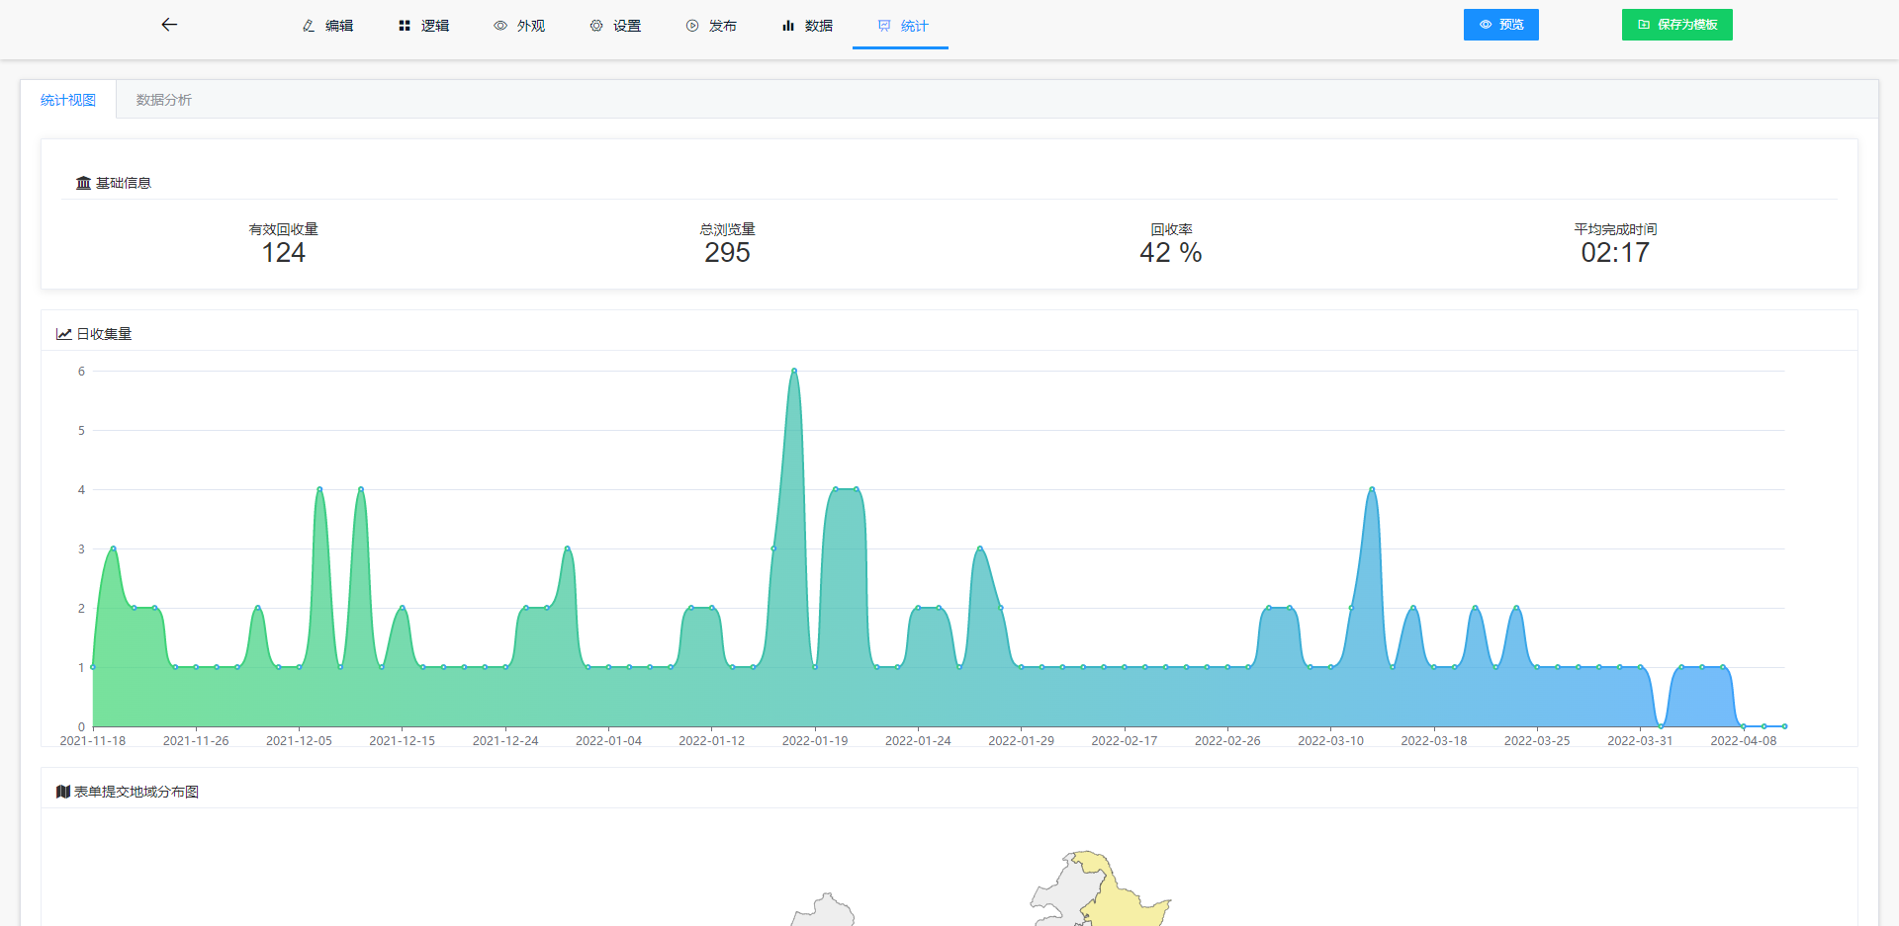Open the 编辑 tab
The width and height of the screenshot is (1899, 926).
pyautogui.click(x=327, y=26)
